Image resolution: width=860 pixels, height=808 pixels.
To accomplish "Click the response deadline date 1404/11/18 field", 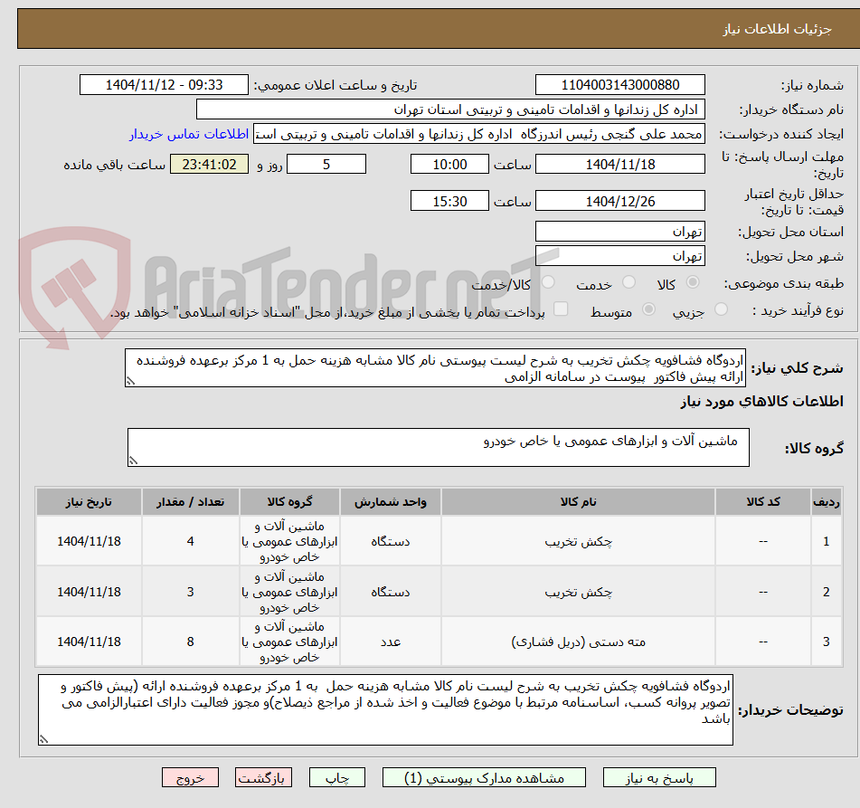I will (620, 164).
